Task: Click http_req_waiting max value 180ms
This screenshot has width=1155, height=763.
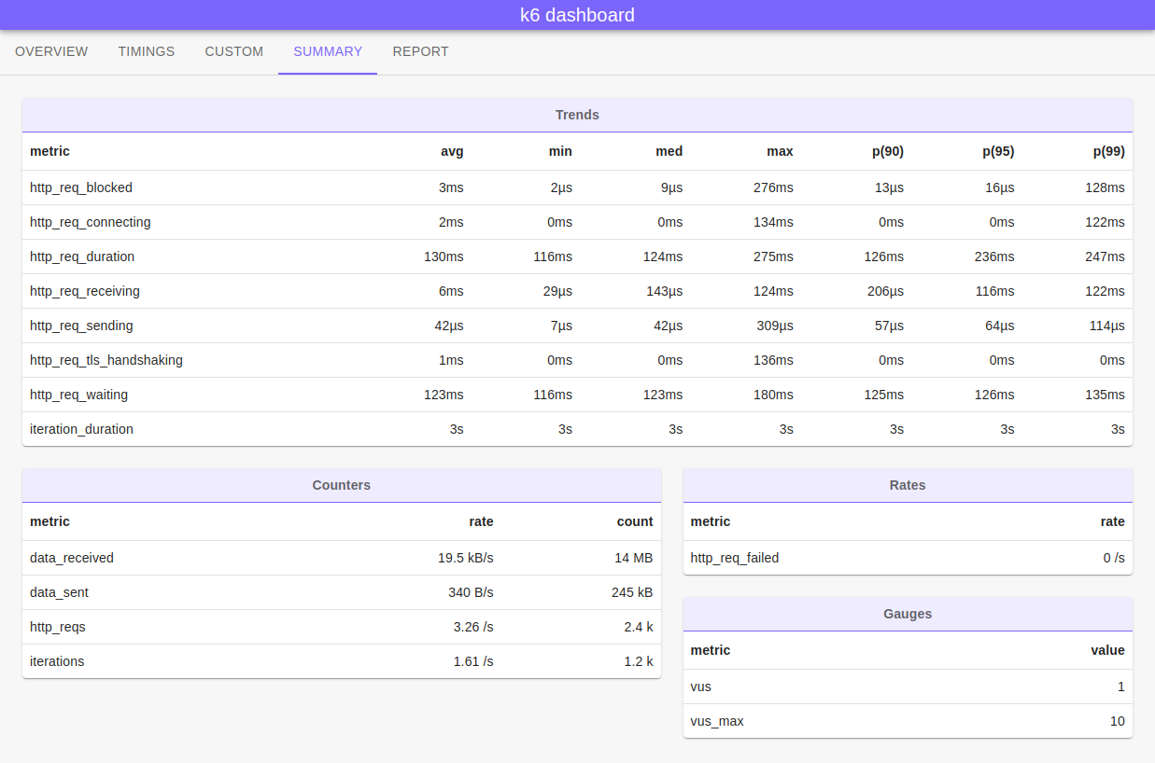Action: pos(773,395)
